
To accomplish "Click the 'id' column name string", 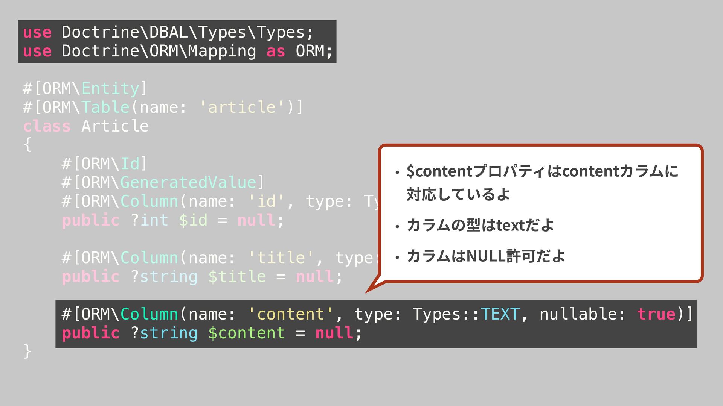I will pos(267,201).
